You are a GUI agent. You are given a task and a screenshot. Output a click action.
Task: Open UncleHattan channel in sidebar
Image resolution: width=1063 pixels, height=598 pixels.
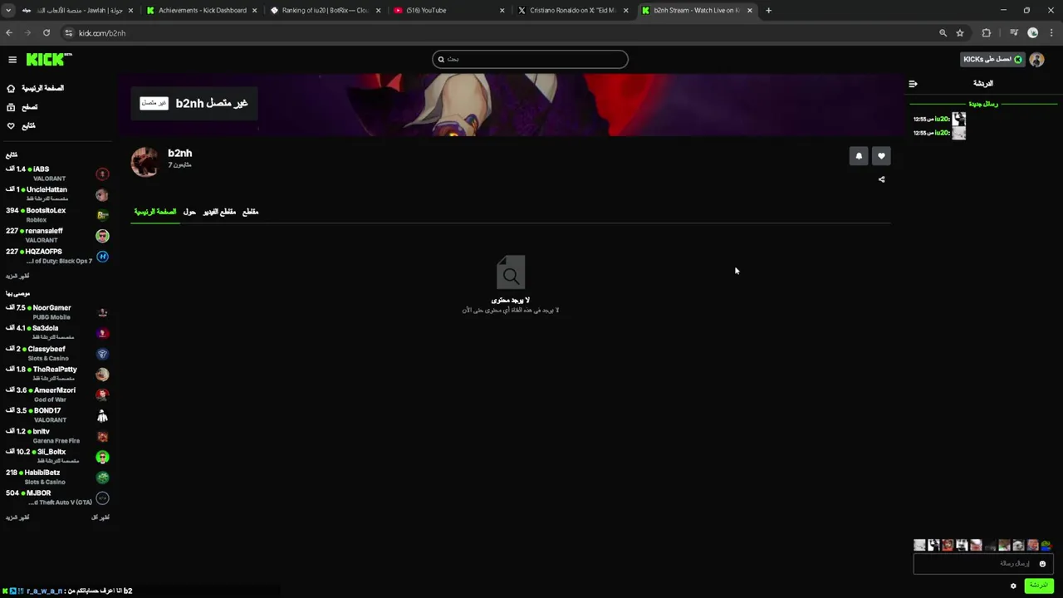click(56, 194)
